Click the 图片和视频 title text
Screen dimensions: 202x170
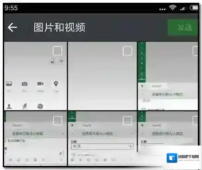click(59, 27)
